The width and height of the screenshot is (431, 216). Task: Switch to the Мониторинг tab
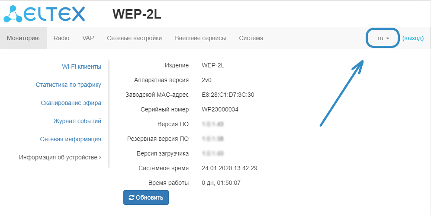pyautogui.click(x=24, y=38)
